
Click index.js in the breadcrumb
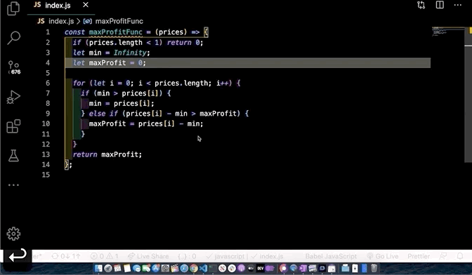[x=61, y=21]
